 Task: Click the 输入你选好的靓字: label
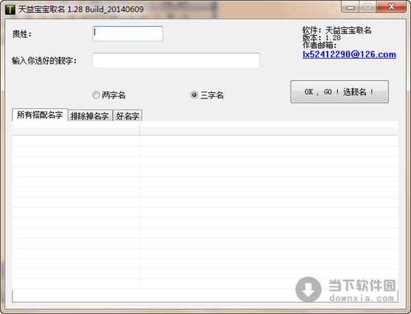point(45,61)
